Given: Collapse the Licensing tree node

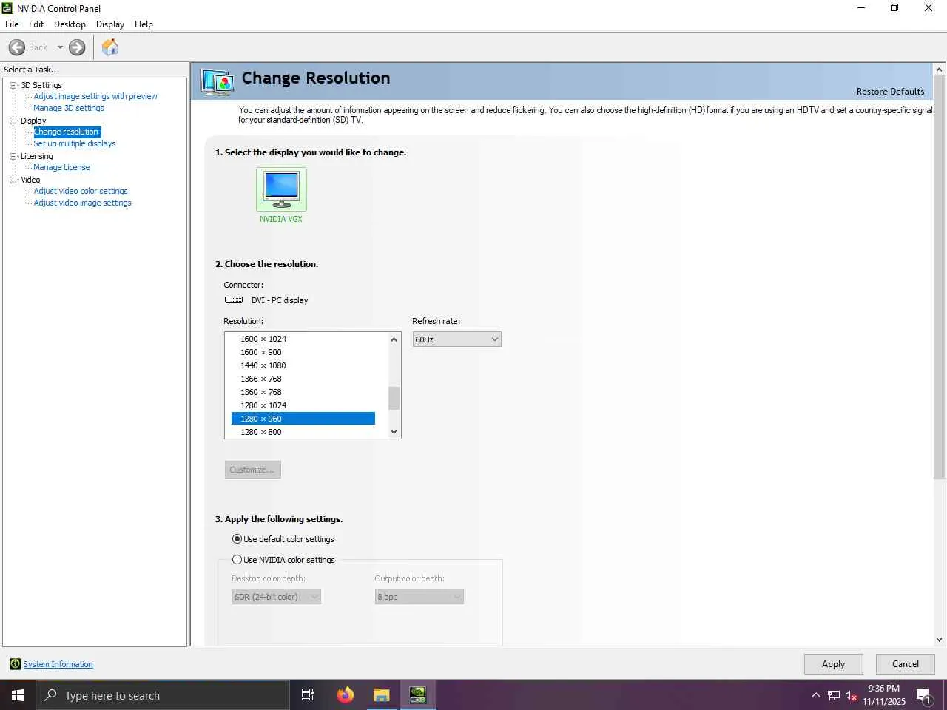Looking at the screenshot, I should coord(13,156).
